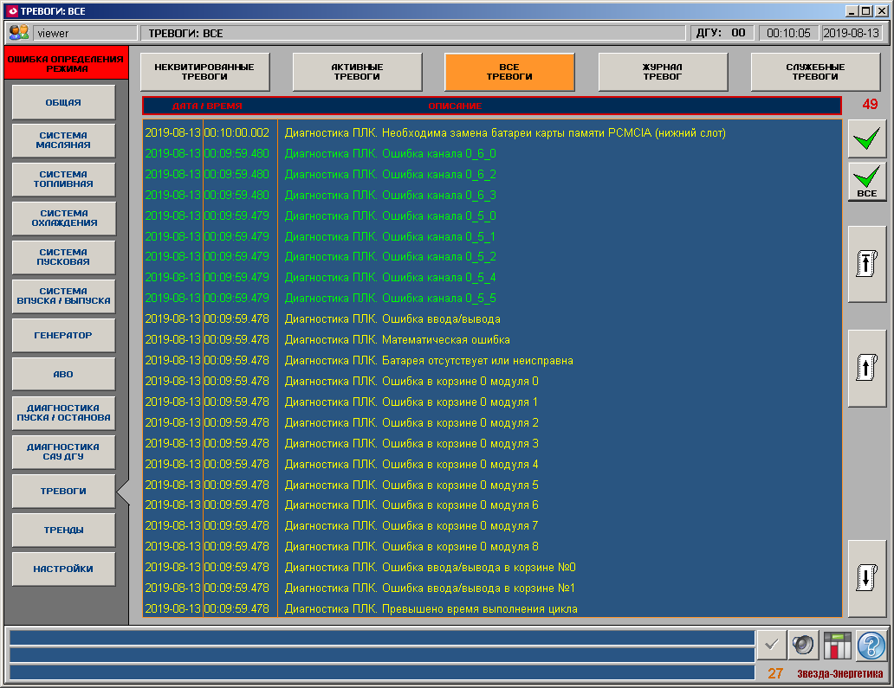This screenshot has height=688, width=894.
Task: Switch to СЛУЖЕБНЫЕ ТРЕВОГИ tab
Action: click(x=815, y=72)
